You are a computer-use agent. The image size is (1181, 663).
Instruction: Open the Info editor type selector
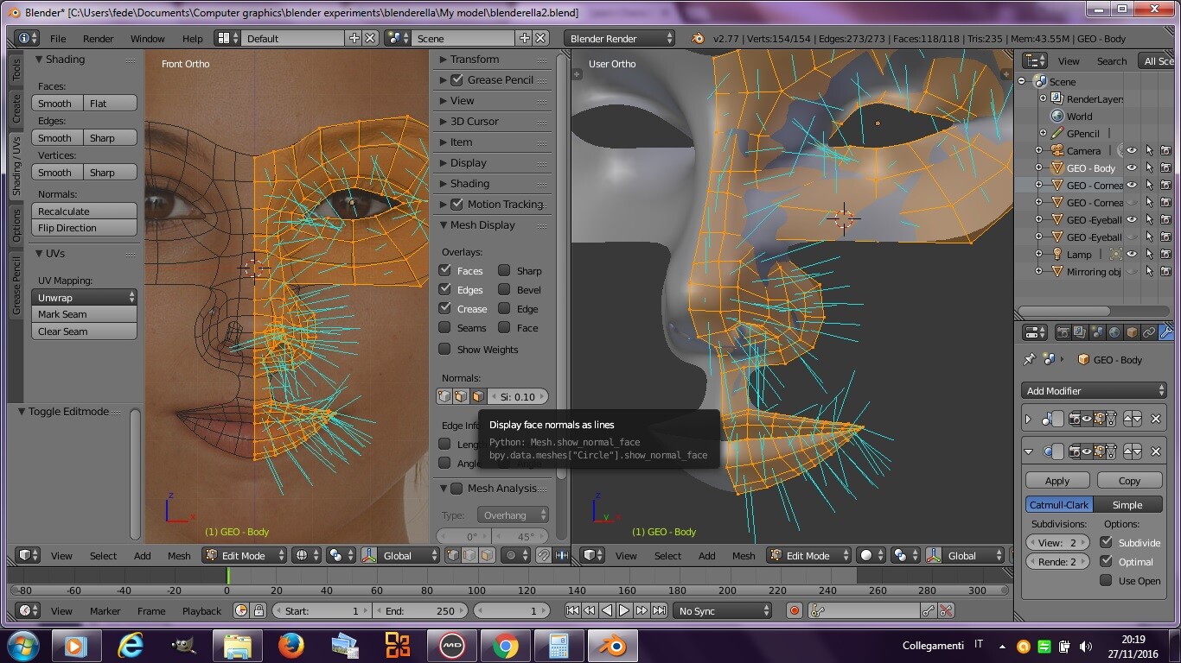(x=28, y=38)
